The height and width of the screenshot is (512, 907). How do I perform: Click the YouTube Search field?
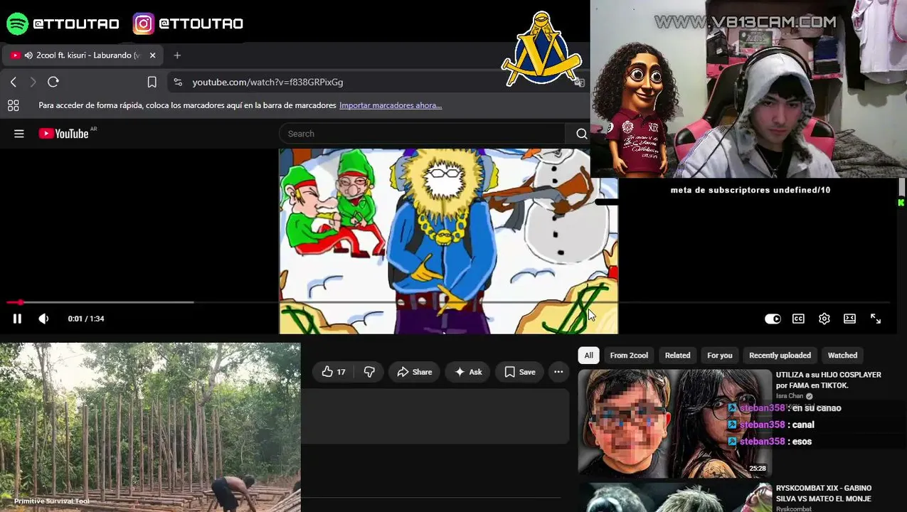[x=423, y=134]
